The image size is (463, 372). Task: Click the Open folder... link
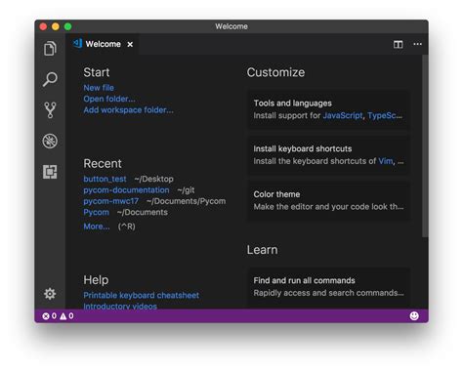point(109,99)
